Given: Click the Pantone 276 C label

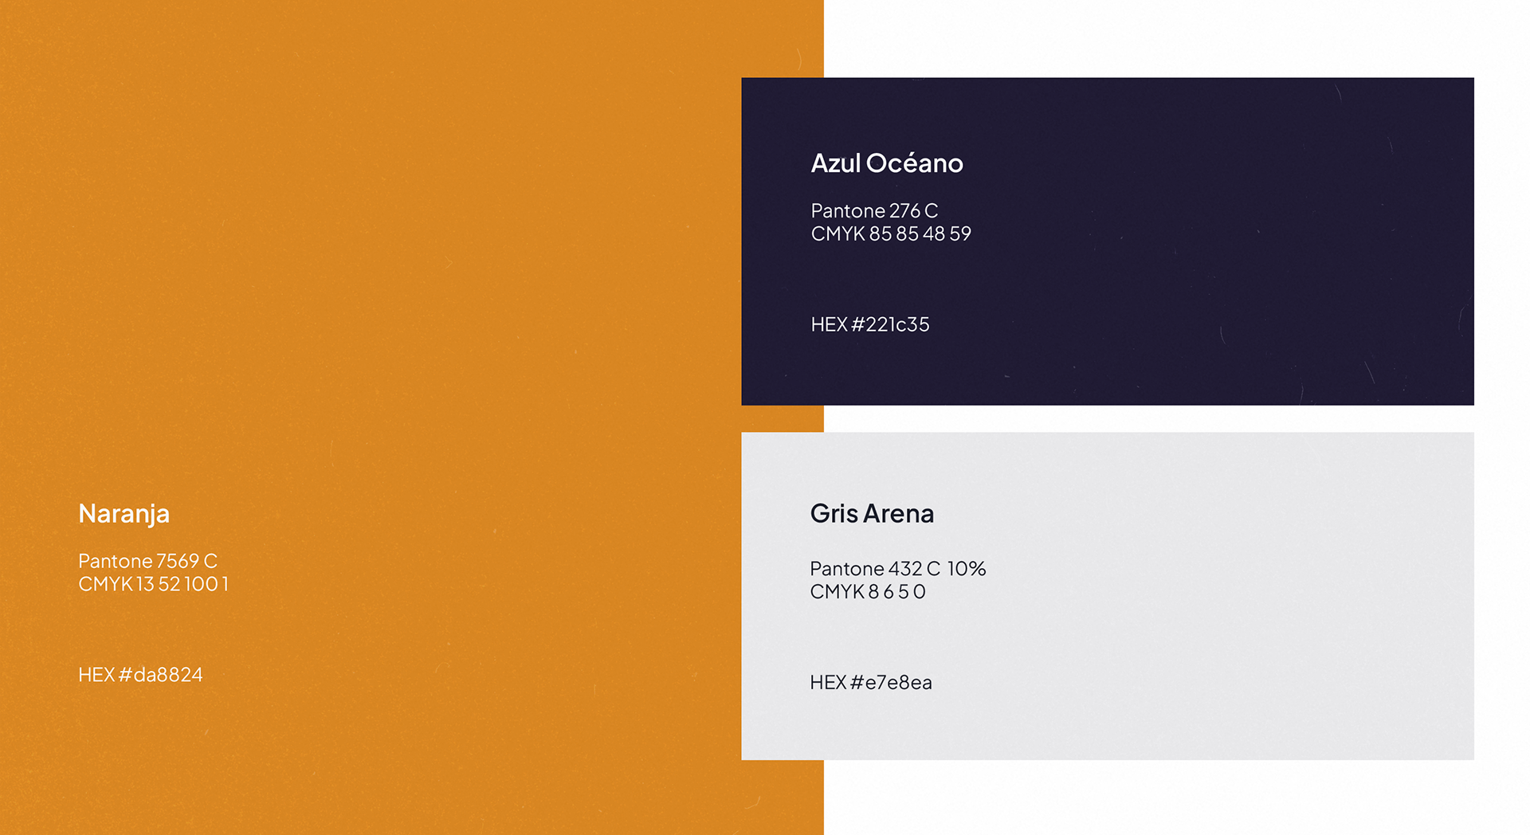Looking at the screenshot, I should tap(874, 211).
